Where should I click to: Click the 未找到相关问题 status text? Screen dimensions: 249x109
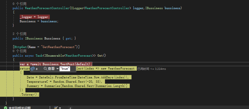19,108
